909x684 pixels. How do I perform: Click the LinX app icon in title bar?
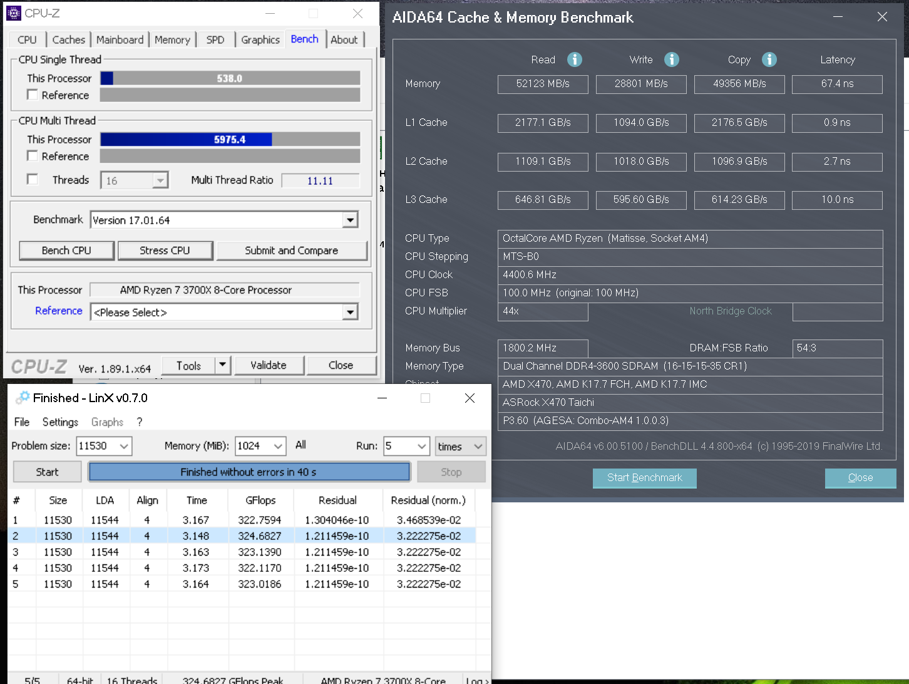[23, 398]
